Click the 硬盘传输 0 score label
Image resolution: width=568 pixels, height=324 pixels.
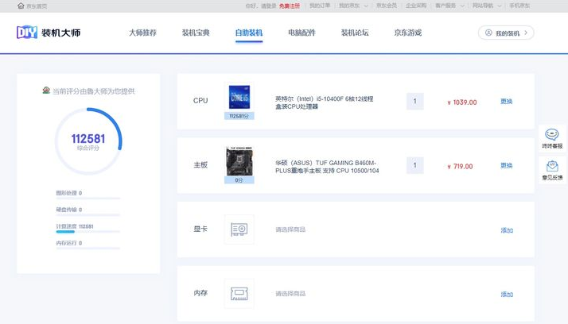(69, 210)
